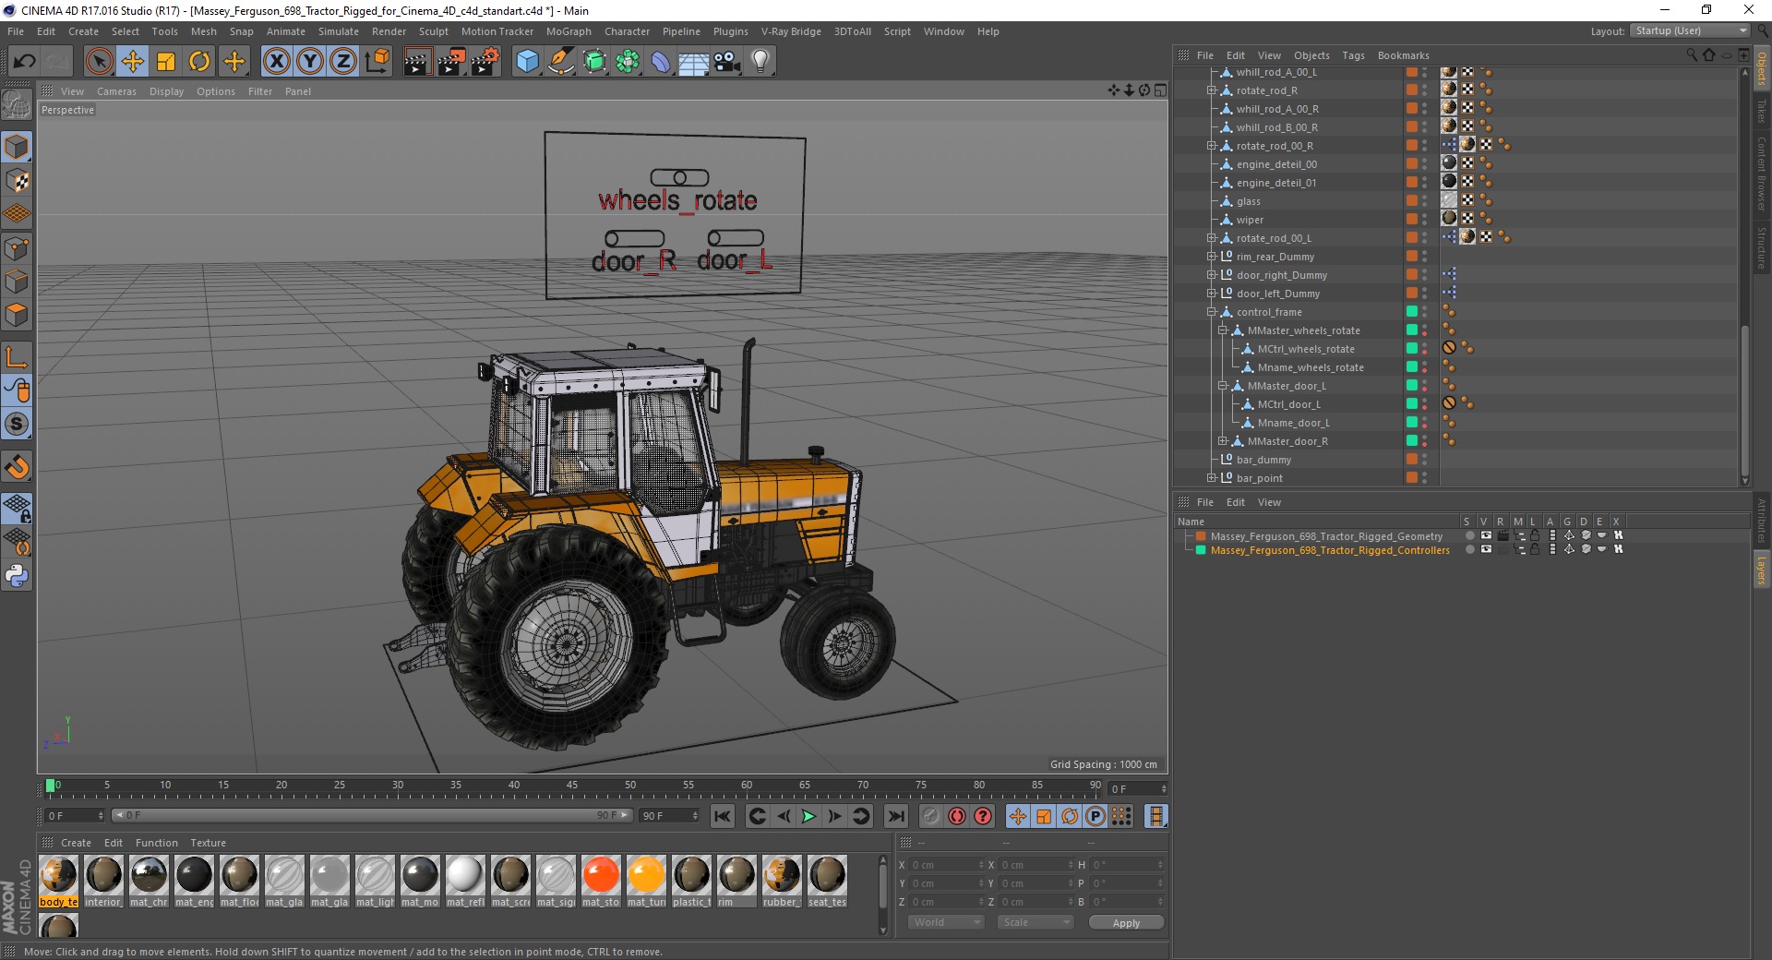Click the Apply button
The image size is (1772, 960).
(1126, 923)
